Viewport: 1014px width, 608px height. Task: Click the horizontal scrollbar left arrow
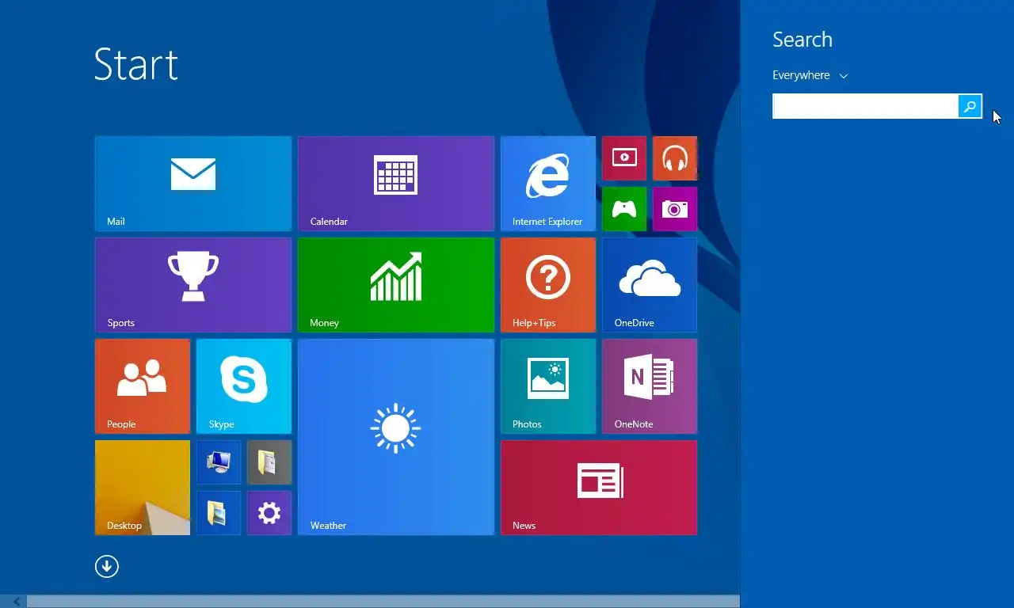[16, 602]
